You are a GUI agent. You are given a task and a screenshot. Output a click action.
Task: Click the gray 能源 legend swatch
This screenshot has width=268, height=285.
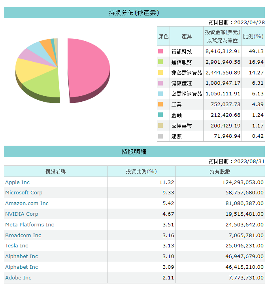click(x=160, y=136)
